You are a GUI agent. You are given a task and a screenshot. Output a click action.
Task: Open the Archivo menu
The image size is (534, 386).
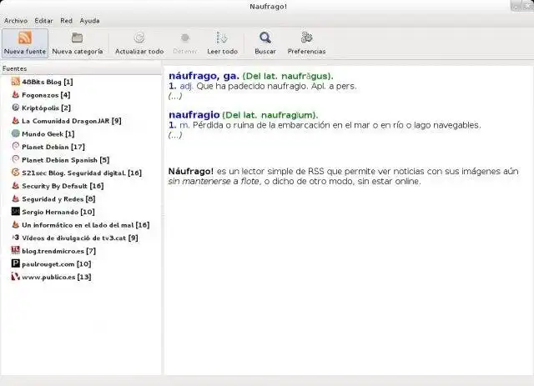click(x=16, y=21)
